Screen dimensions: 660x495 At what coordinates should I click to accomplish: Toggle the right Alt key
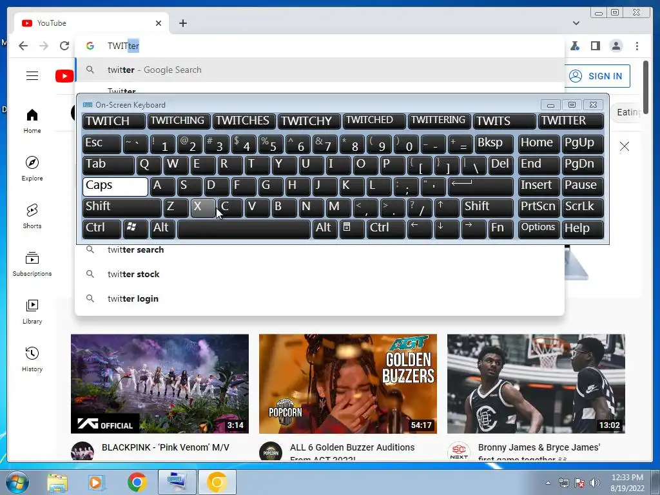click(325, 229)
